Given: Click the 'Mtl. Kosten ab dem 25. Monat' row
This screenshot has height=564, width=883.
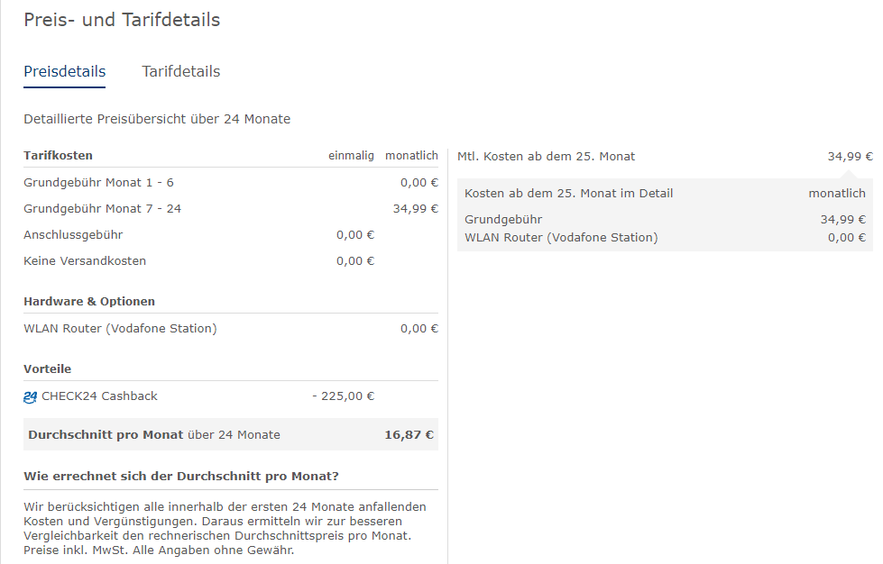Looking at the screenshot, I should (665, 157).
